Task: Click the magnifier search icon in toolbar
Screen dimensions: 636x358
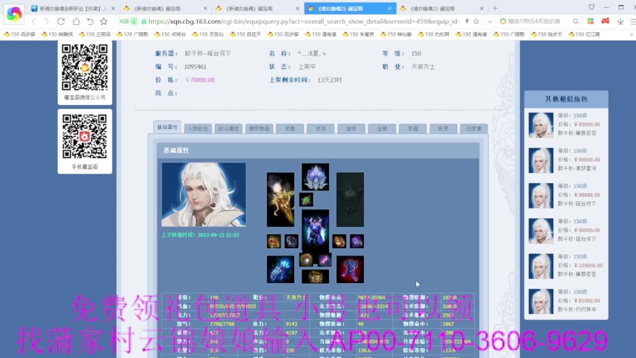Action: [x=575, y=21]
